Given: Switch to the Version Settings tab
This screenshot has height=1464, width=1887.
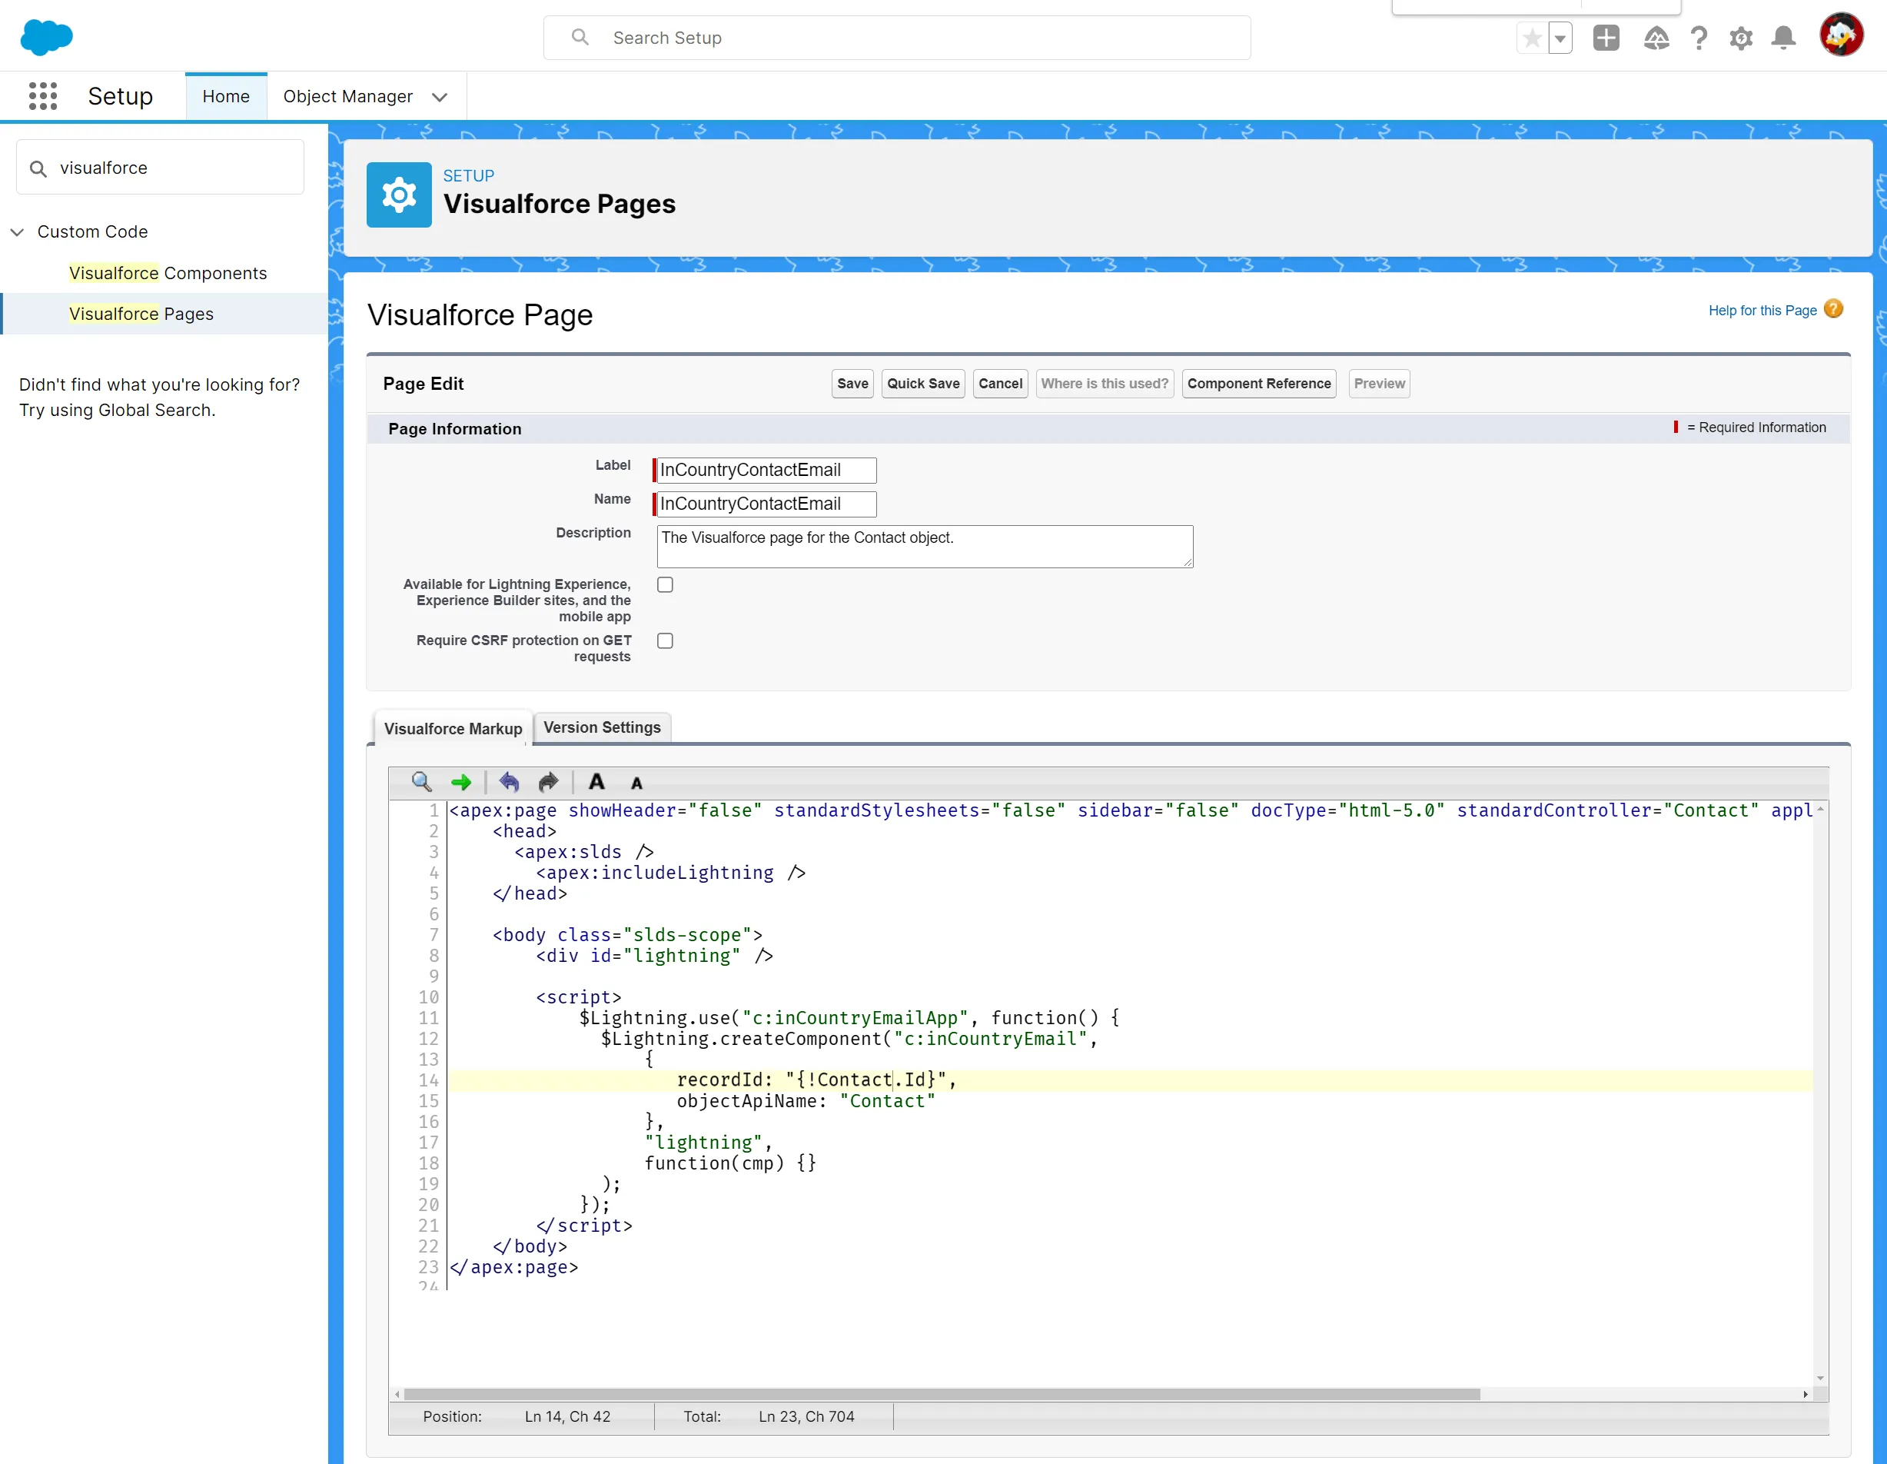Looking at the screenshot, I should 602,727.
